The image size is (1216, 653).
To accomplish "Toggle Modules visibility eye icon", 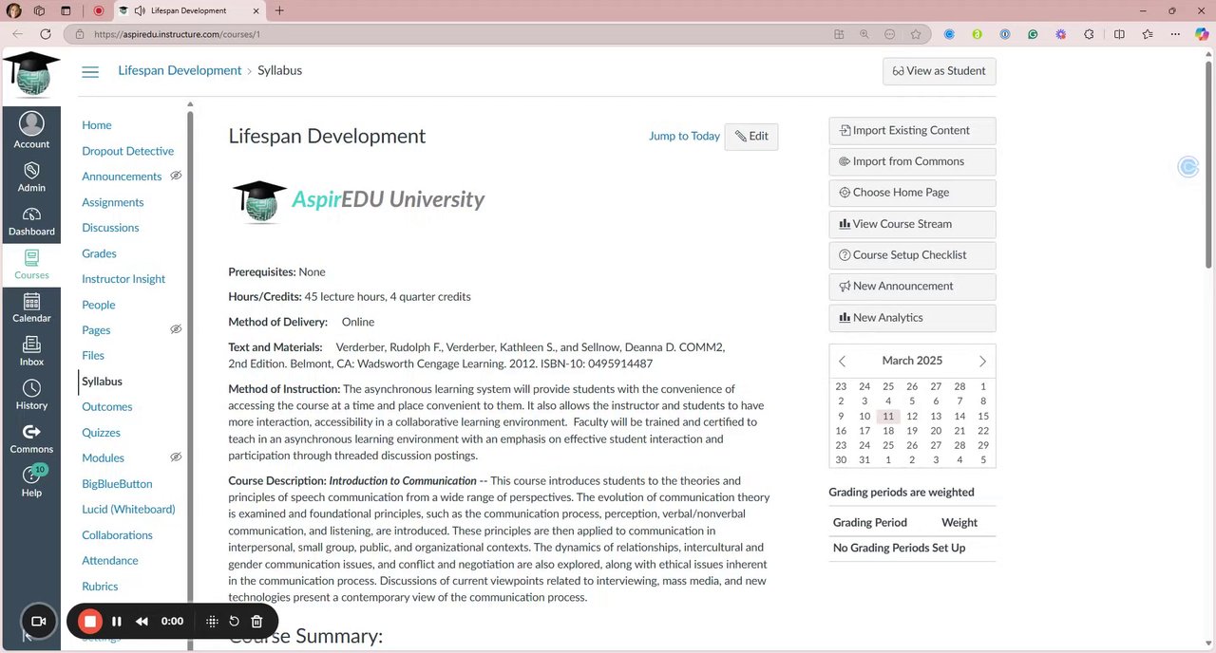I will pos(176,457).
